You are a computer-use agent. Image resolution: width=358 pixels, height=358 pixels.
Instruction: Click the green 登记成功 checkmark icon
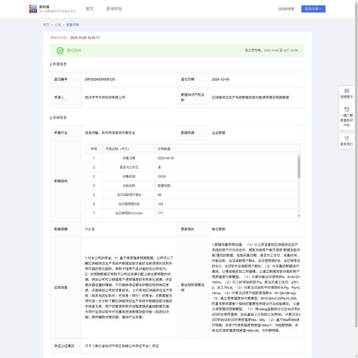pyautogui.click(x=60, y=50)
